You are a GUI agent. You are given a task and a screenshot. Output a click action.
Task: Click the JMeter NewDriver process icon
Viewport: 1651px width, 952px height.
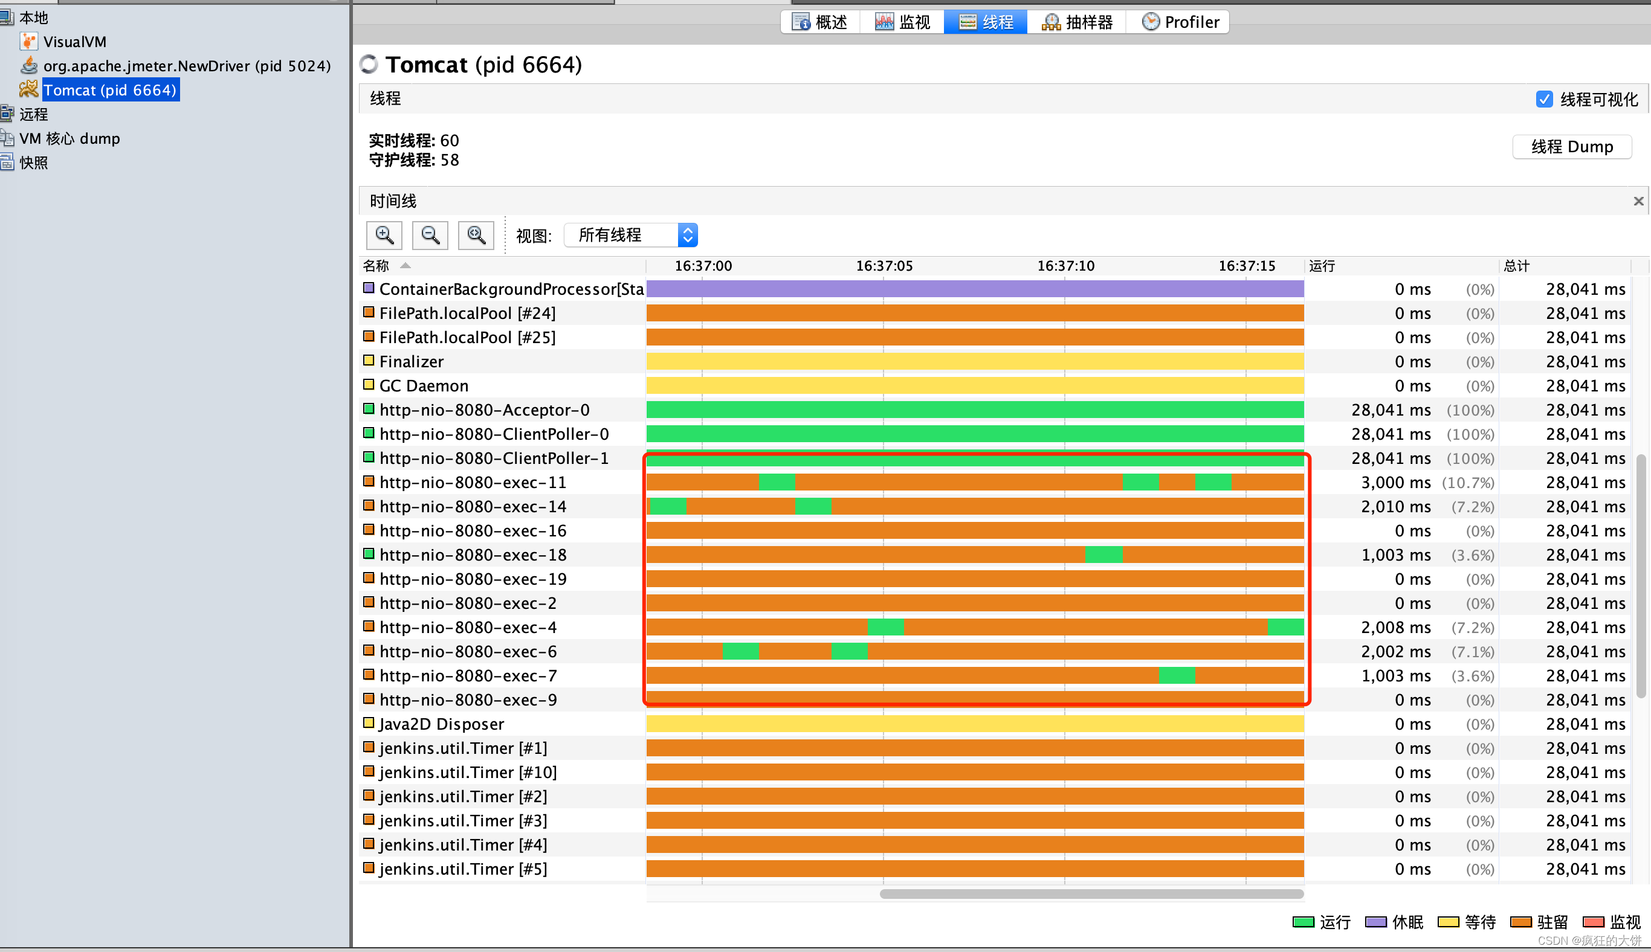tap(29, 65)
